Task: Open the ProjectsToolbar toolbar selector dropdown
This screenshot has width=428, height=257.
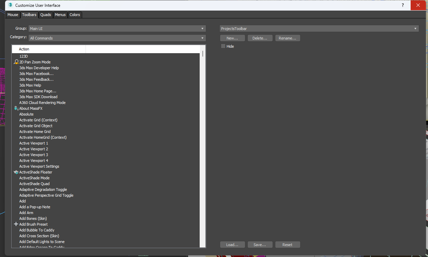Action: point(319,29)
